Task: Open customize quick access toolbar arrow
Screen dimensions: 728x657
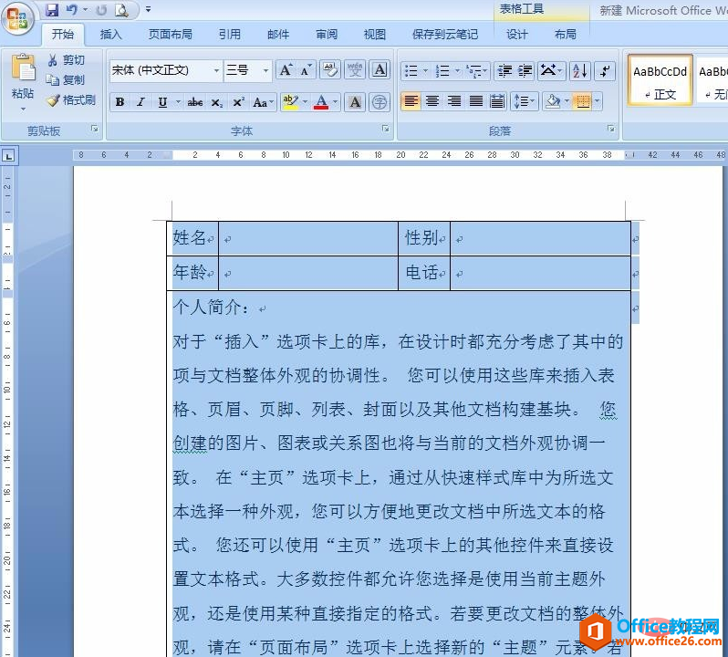Action: [x=148, y=9]
